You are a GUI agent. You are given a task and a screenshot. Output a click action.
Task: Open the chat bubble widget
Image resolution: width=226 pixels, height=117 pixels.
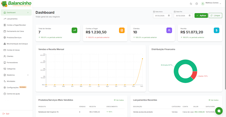[219, 111]
